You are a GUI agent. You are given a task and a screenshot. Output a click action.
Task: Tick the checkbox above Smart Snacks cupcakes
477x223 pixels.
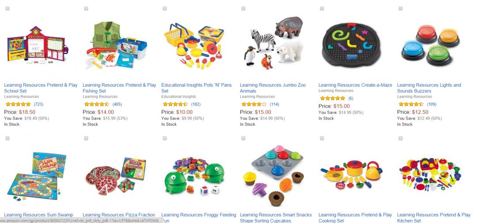click(x=243, y=138)
